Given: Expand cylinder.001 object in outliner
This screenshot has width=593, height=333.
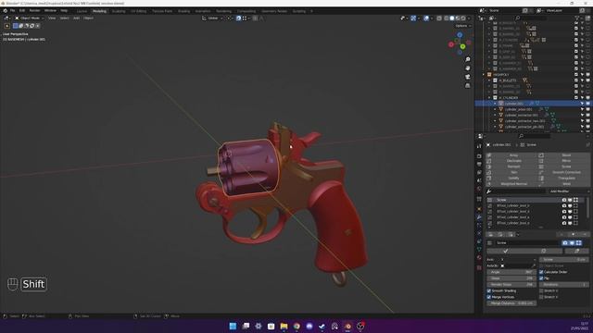Looking at the screenshot, I should coord(495,103).
